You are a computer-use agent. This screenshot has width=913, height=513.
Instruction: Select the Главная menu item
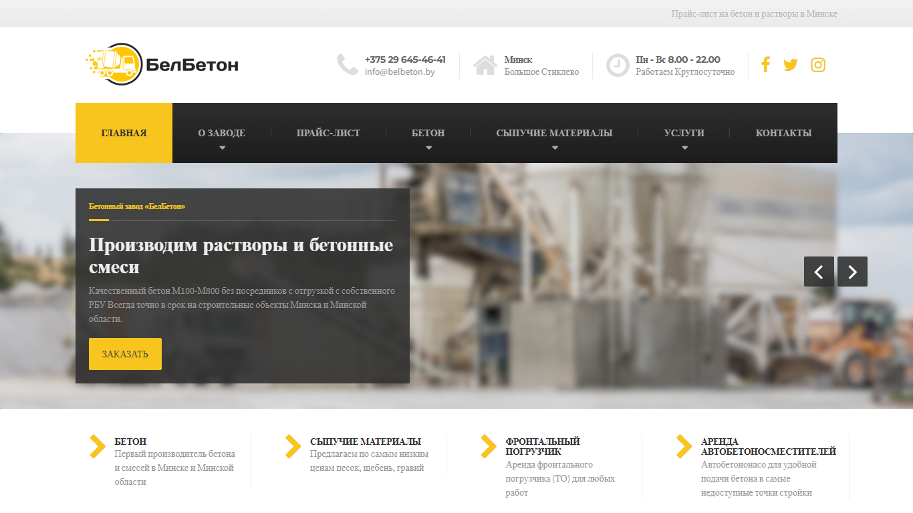click(x=124, y=133)
